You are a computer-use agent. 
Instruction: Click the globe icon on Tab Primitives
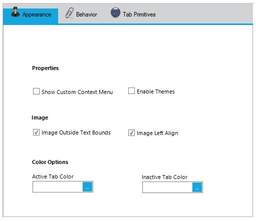click(115, 12)
